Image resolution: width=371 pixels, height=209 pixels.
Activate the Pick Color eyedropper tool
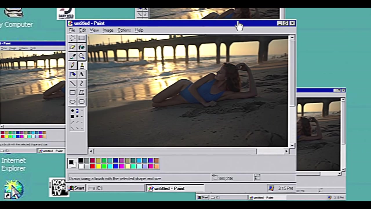72,56
